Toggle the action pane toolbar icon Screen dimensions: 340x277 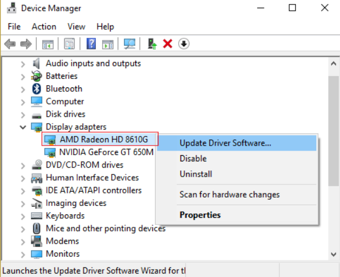(x=108, y=44)
